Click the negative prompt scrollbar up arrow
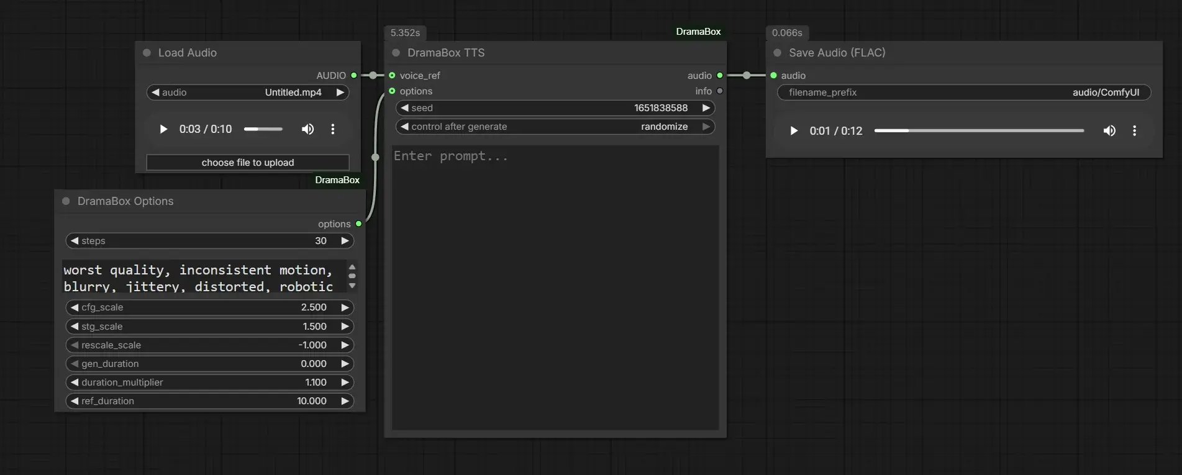 [352, 266]
